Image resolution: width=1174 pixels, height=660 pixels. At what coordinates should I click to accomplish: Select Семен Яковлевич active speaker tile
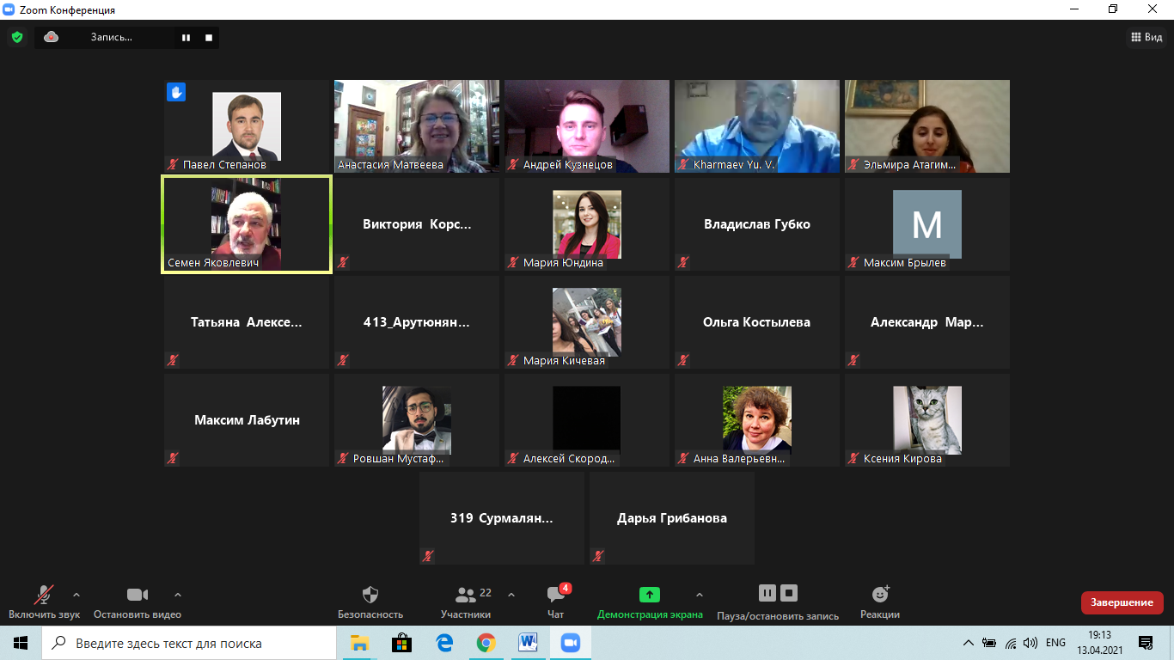(247, 224)
